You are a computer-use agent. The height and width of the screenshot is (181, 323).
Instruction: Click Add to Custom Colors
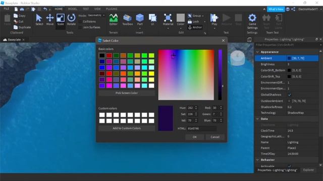click(127, 128)
